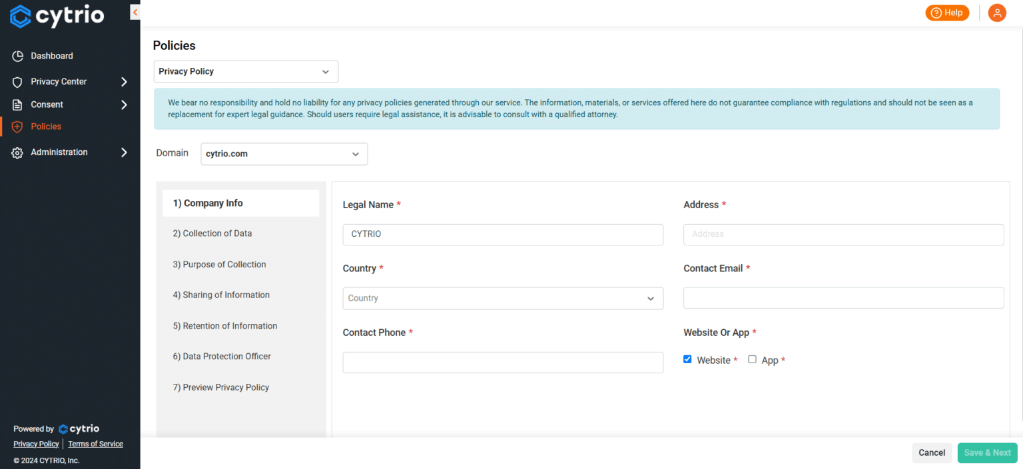This screenshot has width=1023, height=469.
Task: Click the user profile icon in the header
Action: 997,13
